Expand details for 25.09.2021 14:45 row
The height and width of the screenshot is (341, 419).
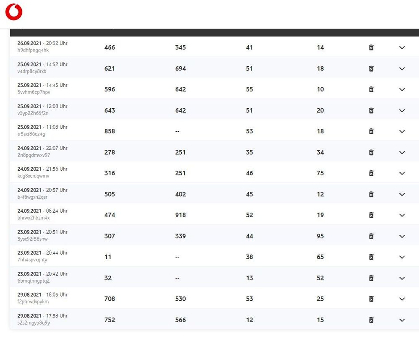(402, 89)
